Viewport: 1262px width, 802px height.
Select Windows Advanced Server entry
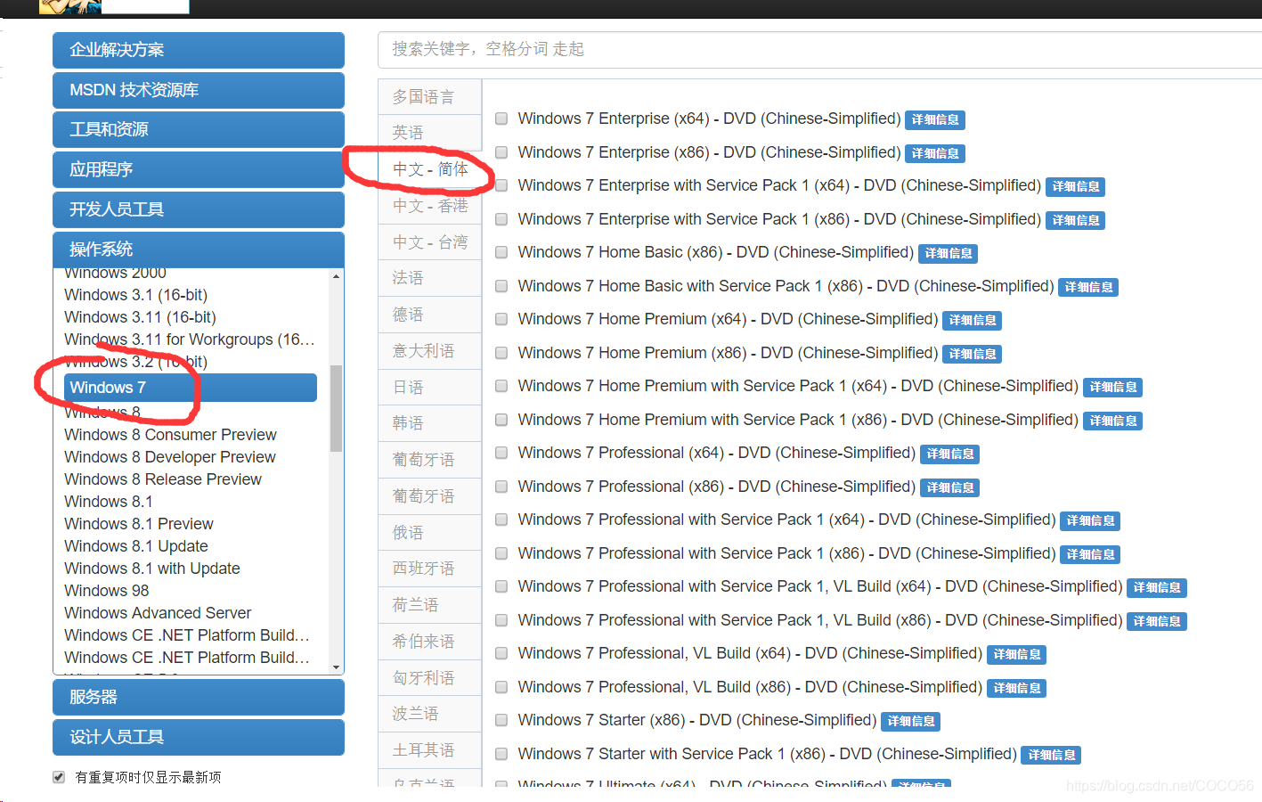click(x=158, y=613)
